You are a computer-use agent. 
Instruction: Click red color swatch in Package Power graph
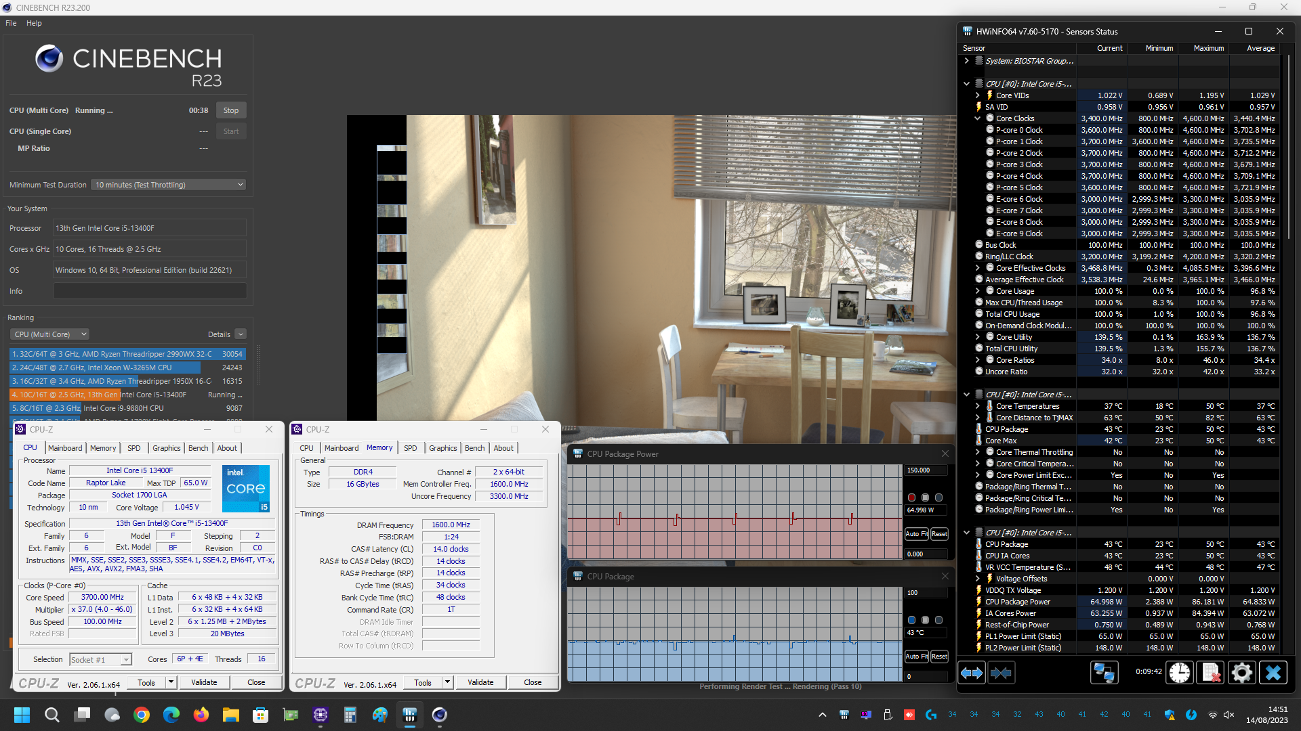pyautogui.click(x=911, y=497)
